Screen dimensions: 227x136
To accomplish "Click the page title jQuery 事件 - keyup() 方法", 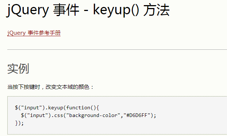I will click(x=88, y=10).
